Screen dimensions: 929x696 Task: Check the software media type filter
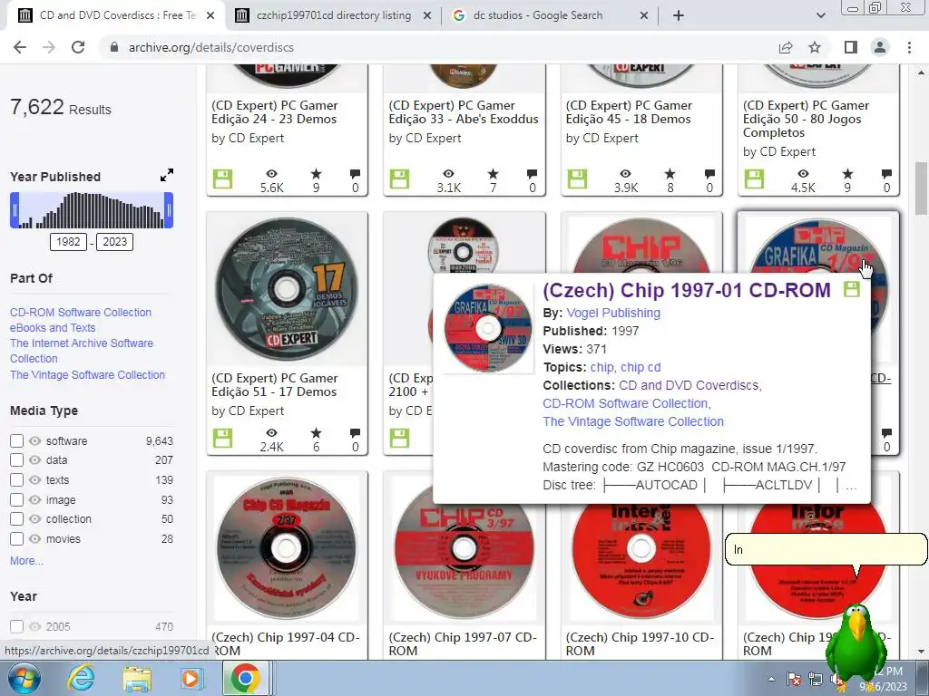16,441
